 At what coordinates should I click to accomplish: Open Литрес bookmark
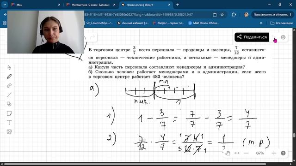[x=168, y=23]
